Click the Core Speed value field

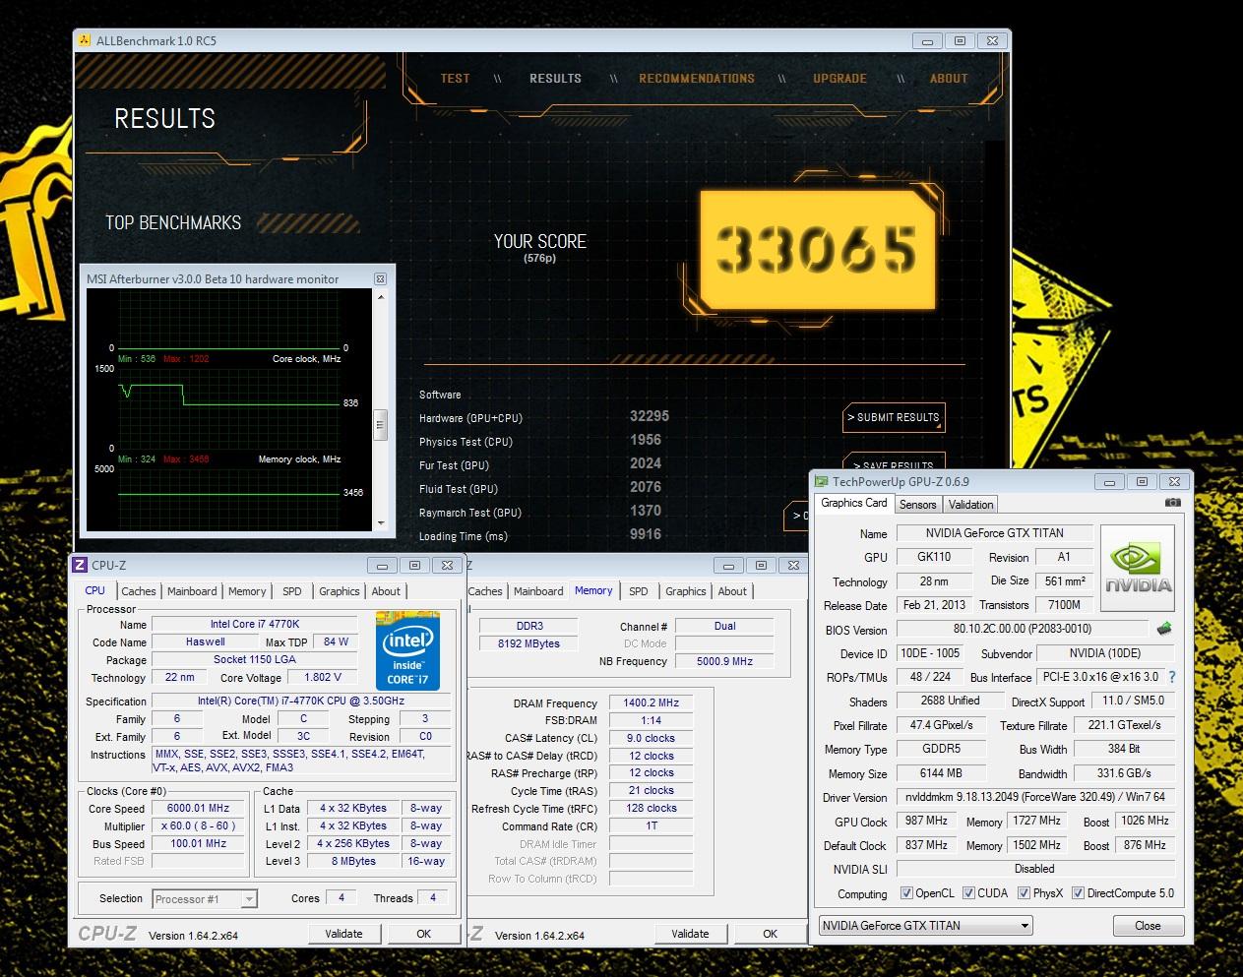pos(198,808)
